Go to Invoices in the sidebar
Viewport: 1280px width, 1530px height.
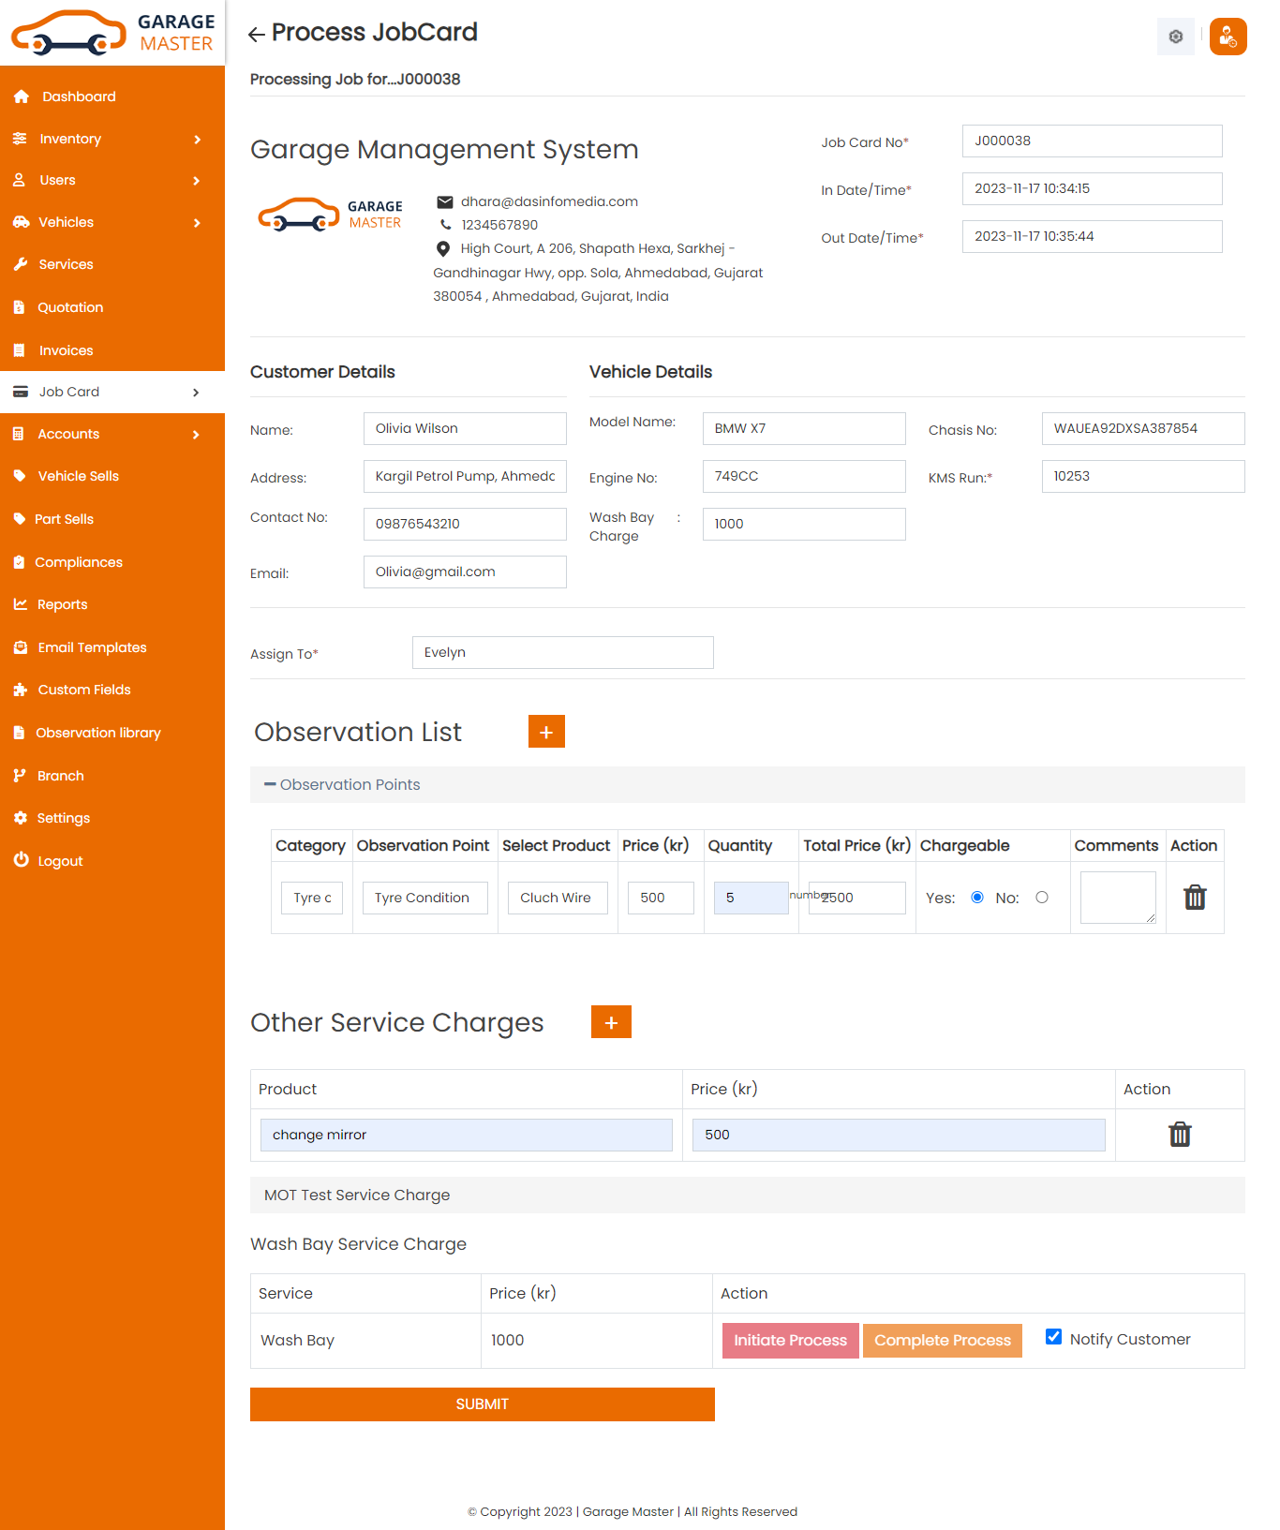66,350
